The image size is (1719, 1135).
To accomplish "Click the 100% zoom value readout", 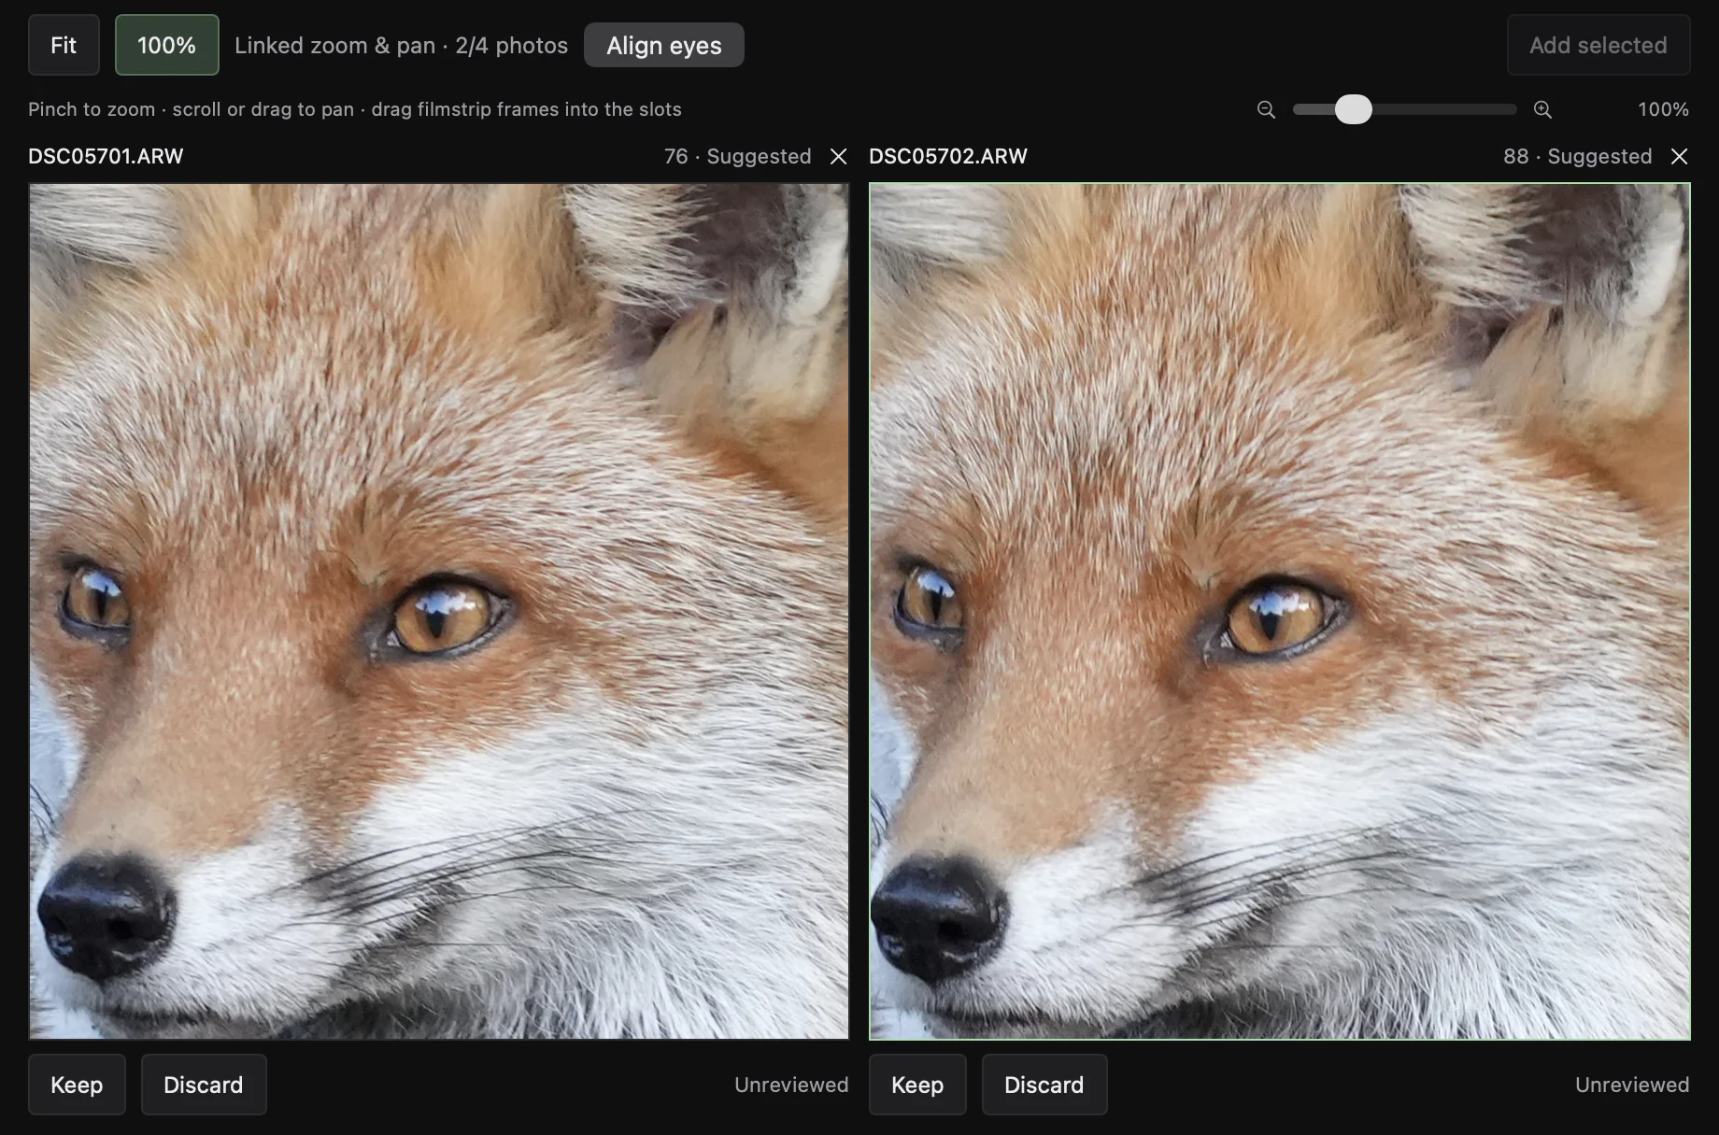I will [1663, 109].
